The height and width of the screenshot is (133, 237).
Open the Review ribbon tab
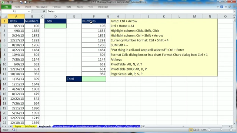80,7
